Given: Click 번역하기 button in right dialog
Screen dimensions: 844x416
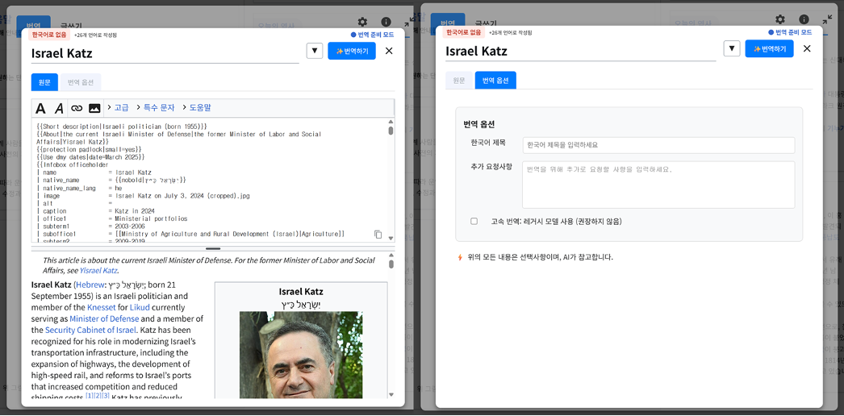Looking at the screenshot, I should pyautogui.click(x=769, y=48).
